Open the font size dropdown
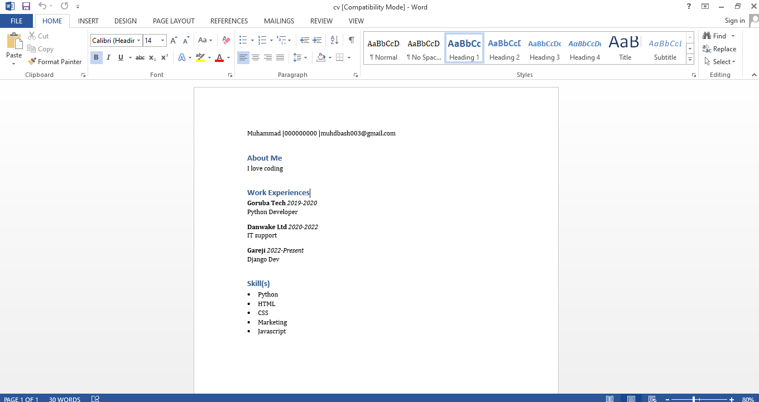 pos(162,40)
